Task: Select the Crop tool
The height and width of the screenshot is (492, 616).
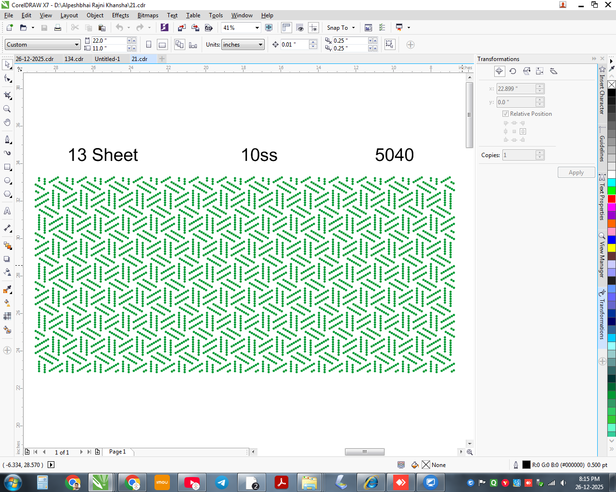Action: point(7,95)
